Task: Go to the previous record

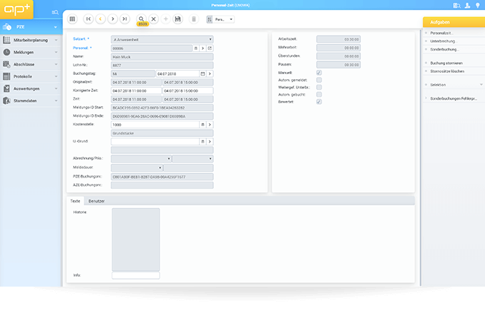Action: (101, 19)
